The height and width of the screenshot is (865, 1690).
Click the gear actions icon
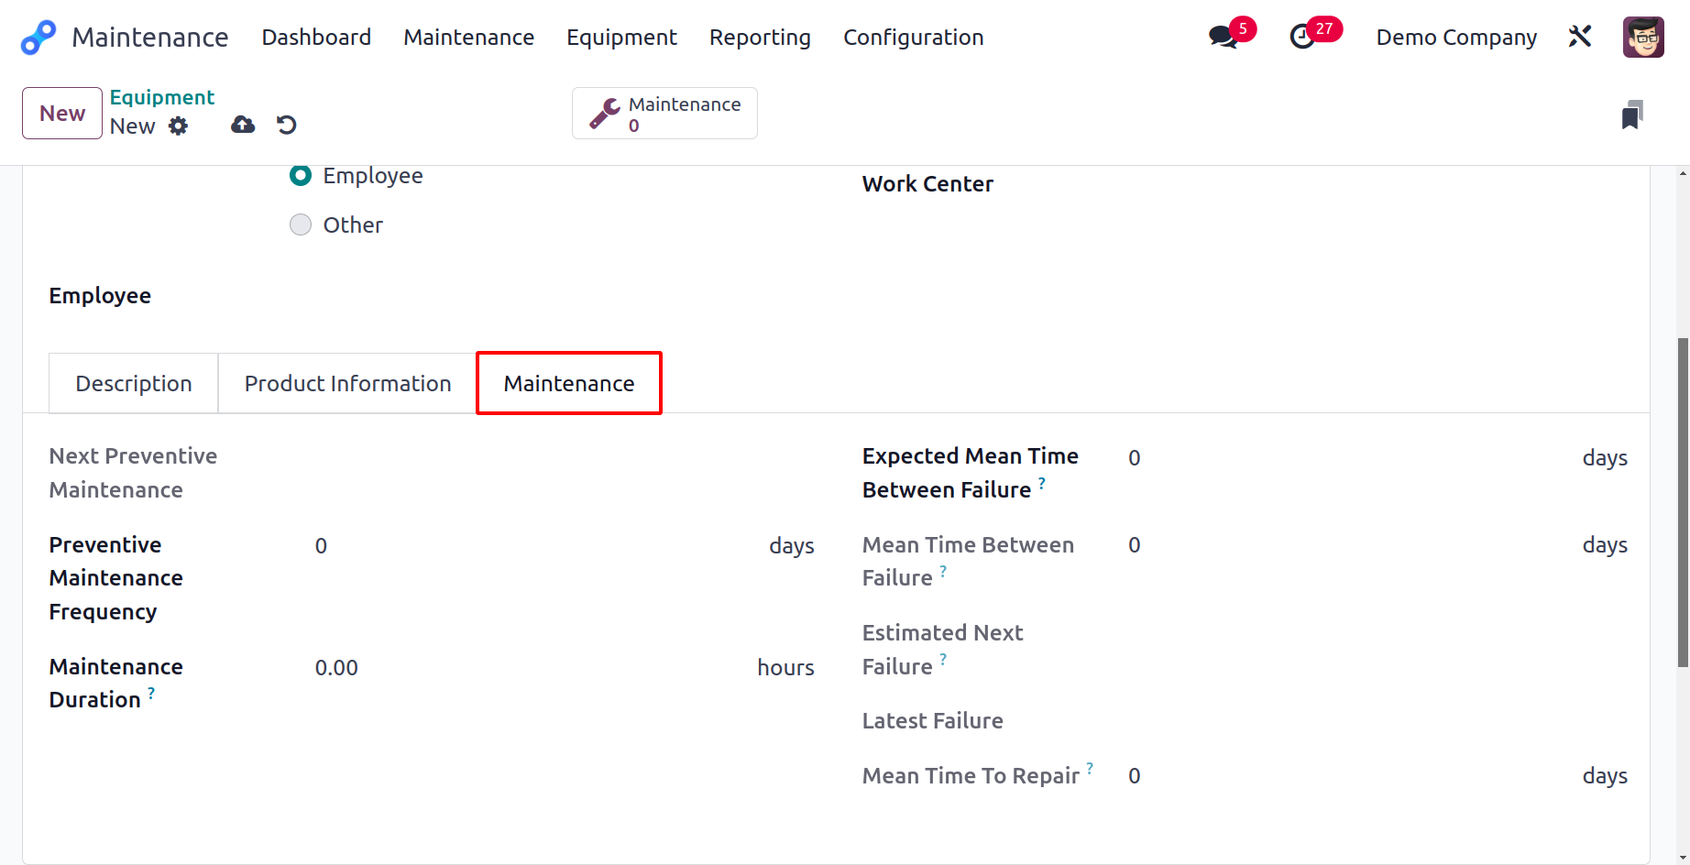pyautogui.click(x=179, y=126)
